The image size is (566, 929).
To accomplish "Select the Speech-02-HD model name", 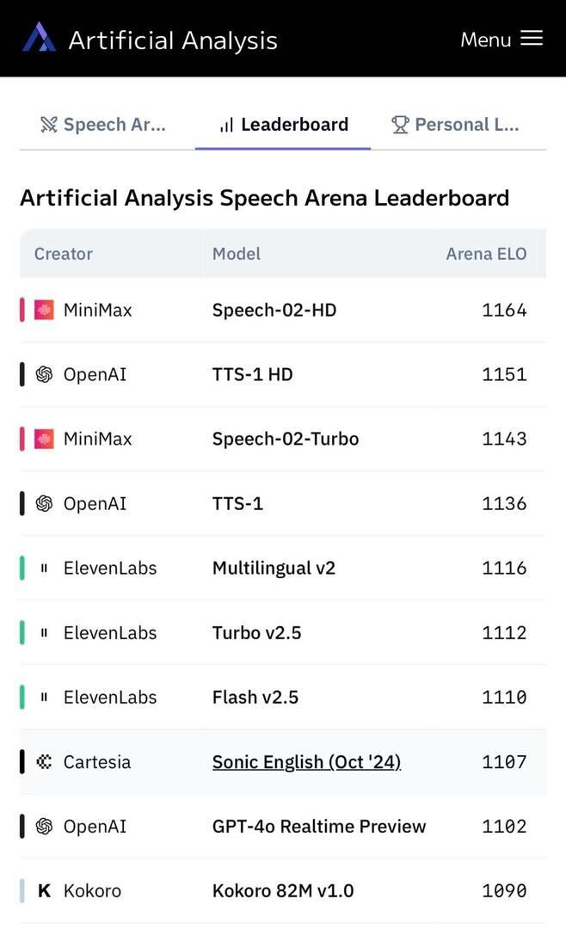I will [x=274, y=310].
